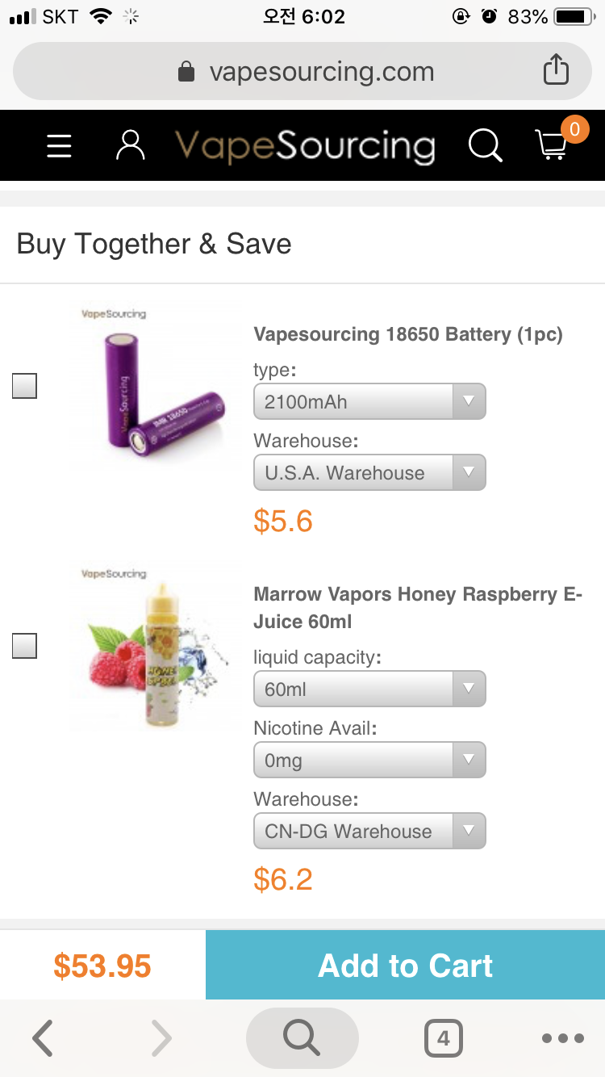Tap the browser bottom search button
Image resolution: width=605 pixels, height=1077 pixels.
pyautogui.click(x=302, y=1038)
